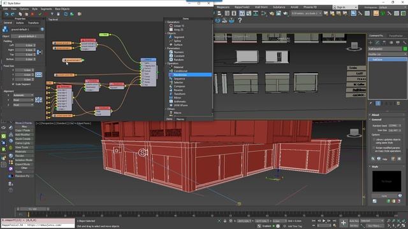
Task: Select the Conditional operator item
Action: coord(180,71)
